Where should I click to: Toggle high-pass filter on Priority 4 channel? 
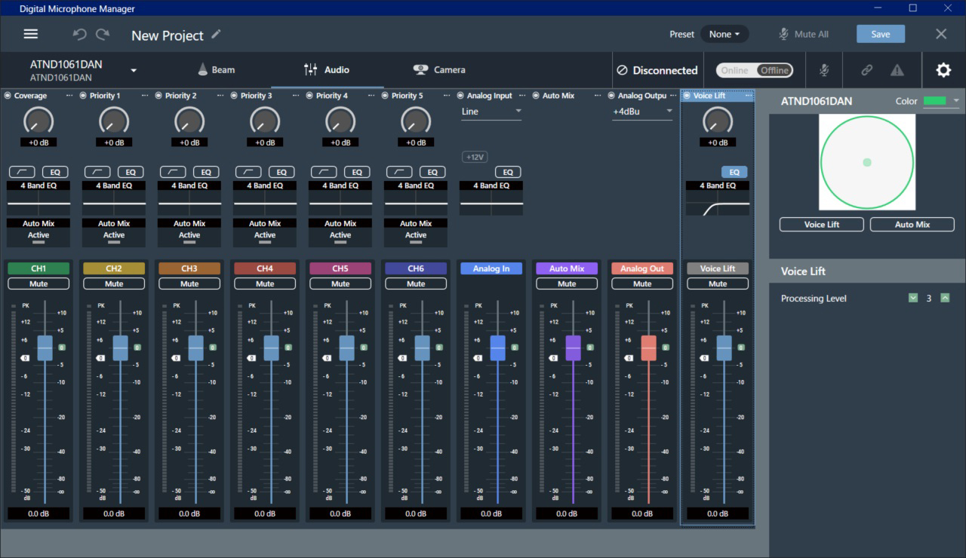(324, 172)
